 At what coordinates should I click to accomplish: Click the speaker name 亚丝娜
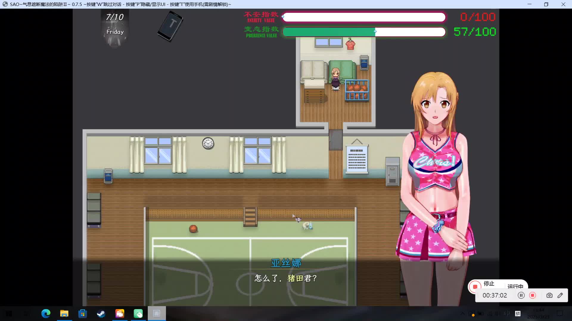coord(286,263)
